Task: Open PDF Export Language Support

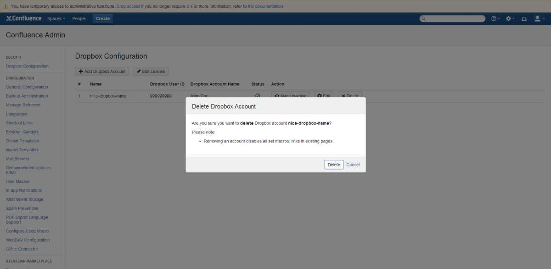Action: [27, 220]
